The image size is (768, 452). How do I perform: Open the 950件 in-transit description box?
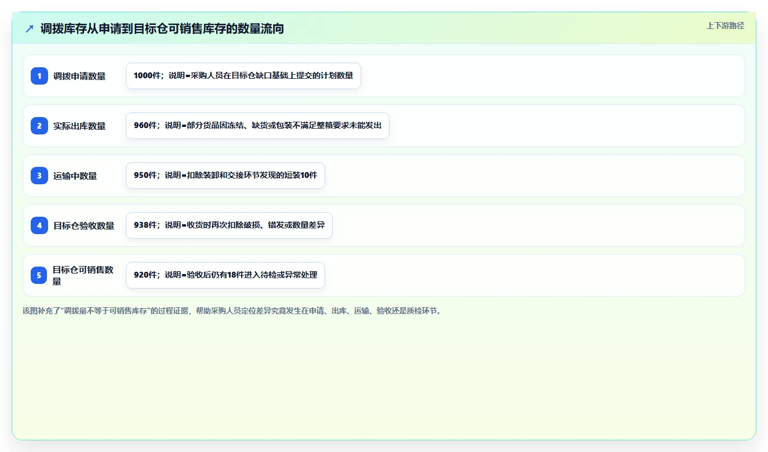pyautogui.click(x=225, y=176)
